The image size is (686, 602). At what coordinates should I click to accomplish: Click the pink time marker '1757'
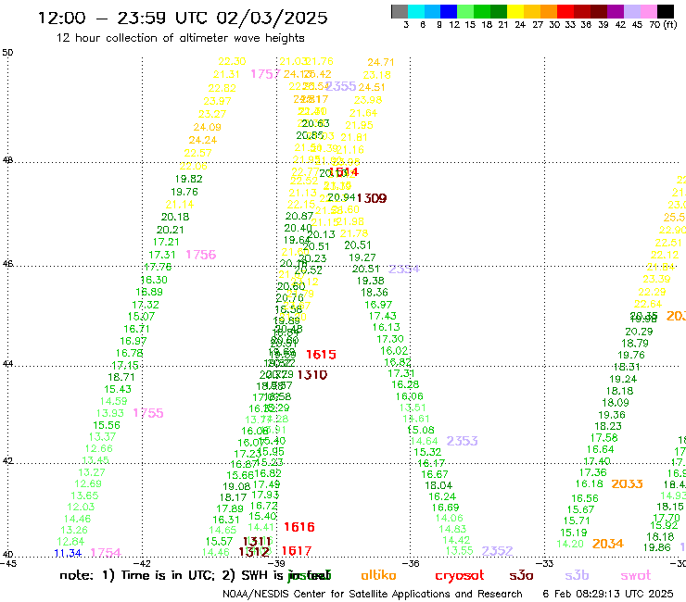(265, 74)
